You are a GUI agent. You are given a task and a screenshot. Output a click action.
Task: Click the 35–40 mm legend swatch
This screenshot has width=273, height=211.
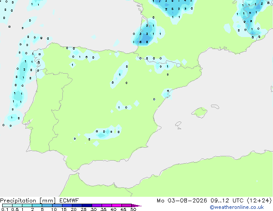[107, 205]
